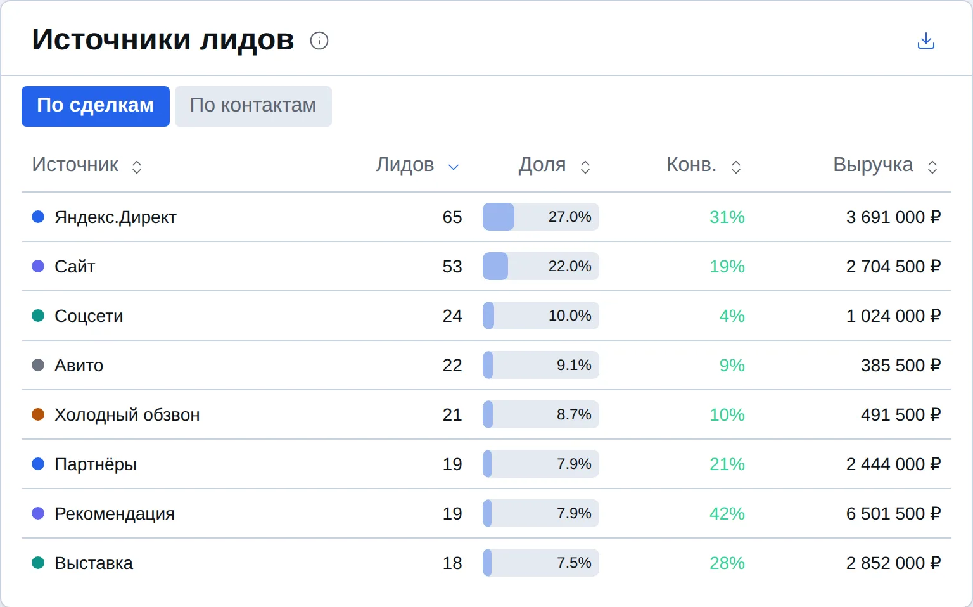Click the download icon in header
973x607 pixels.
(x=926, y=41)
